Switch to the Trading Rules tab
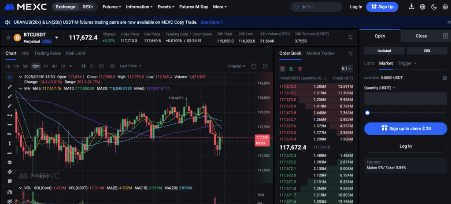This screenshot has width=451, height=204. [48, 53]
